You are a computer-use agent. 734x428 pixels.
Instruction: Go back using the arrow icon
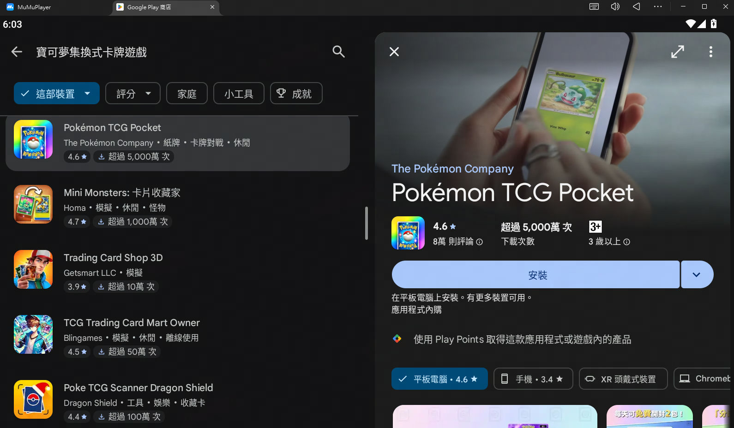[x=17, y=52]
